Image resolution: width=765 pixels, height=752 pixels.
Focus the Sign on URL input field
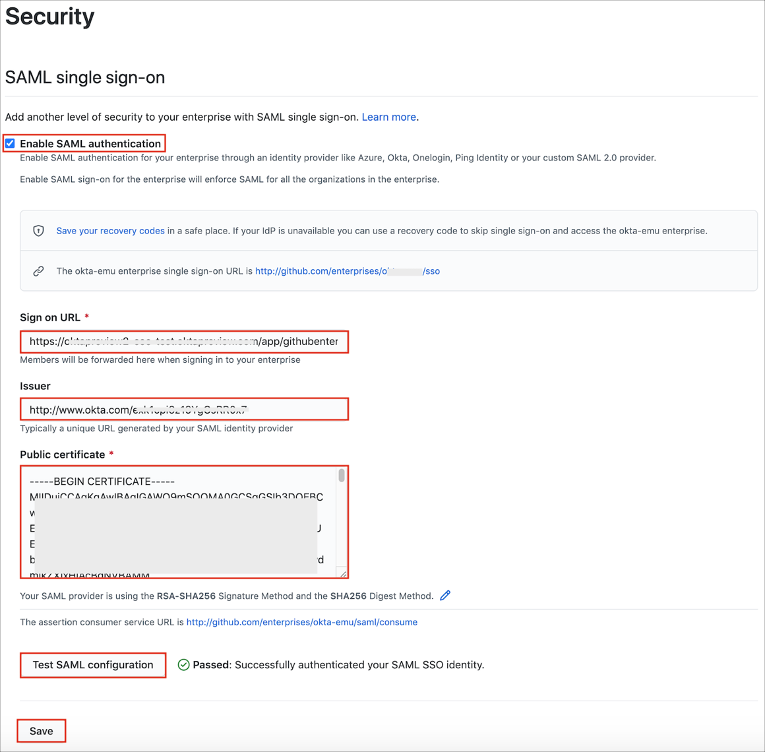click(184, 342)
